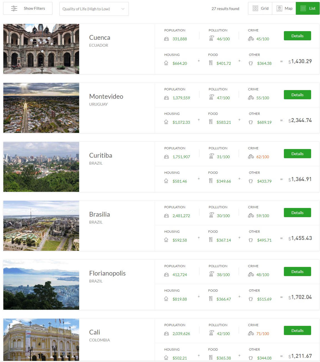Click the sort dropdown chevron arrow
The width and height of the screenshot is (320, 362).
pyautogui.click(x=123, y=9)
